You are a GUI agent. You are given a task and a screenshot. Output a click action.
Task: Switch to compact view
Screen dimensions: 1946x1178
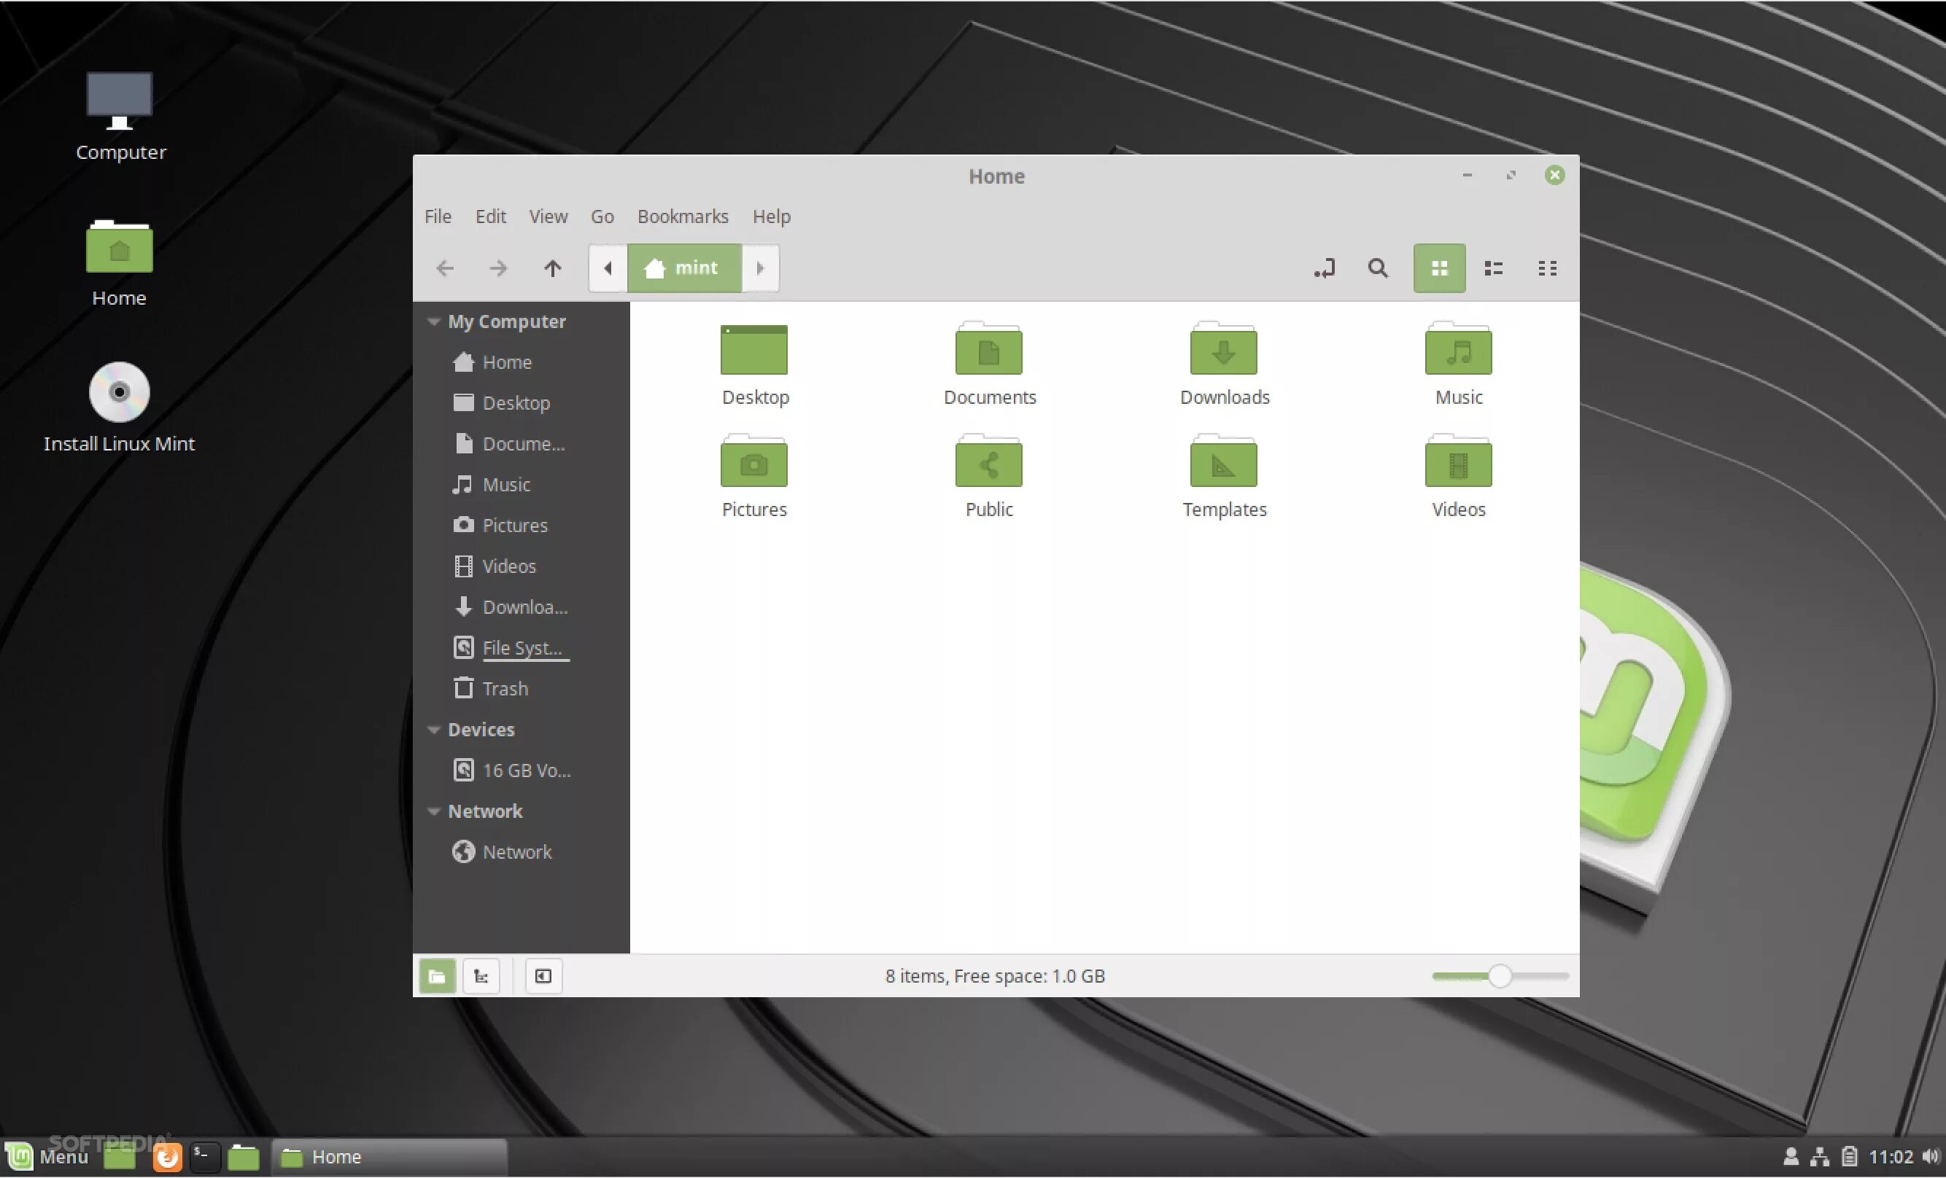(1547, 268)
